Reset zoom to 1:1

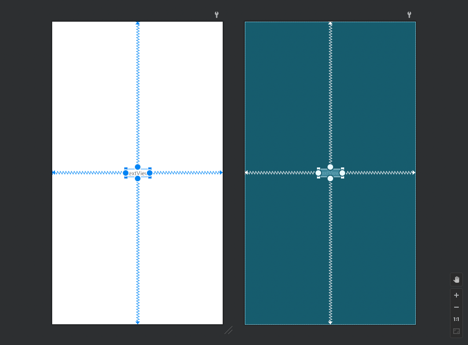click(x=456, y=319)
